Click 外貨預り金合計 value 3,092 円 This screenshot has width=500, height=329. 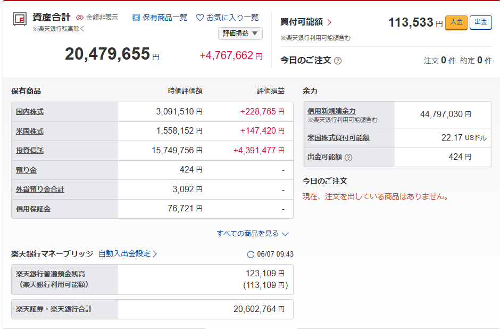pos(187,189)
